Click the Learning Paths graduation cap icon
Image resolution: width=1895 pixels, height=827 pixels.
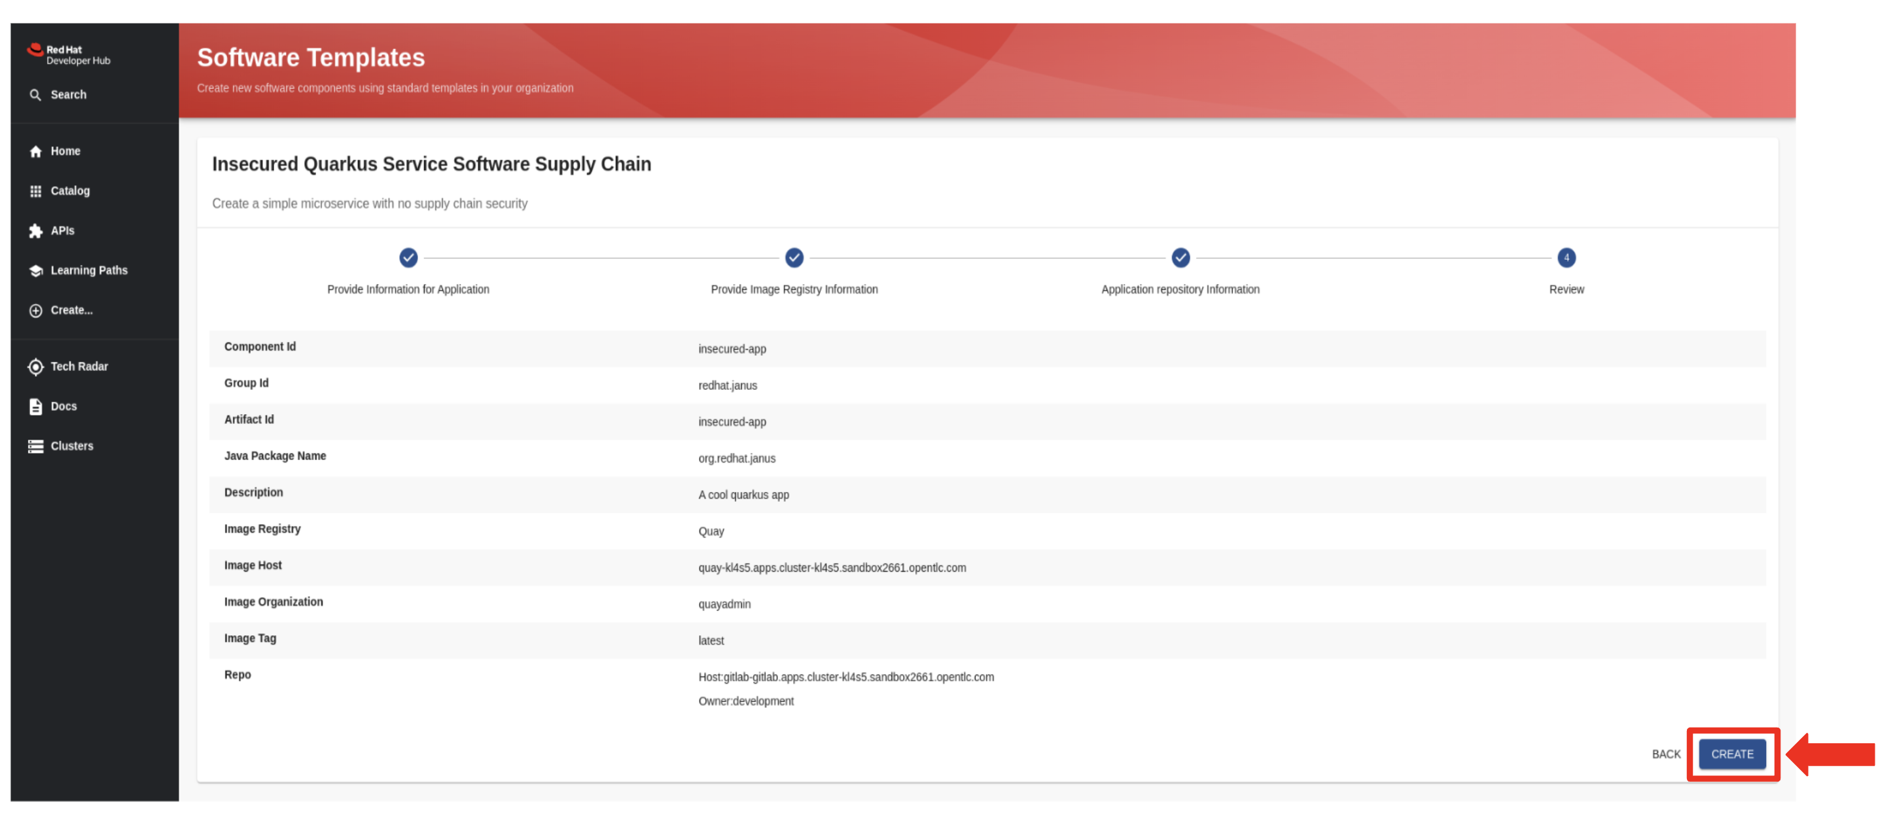(35, 271)
